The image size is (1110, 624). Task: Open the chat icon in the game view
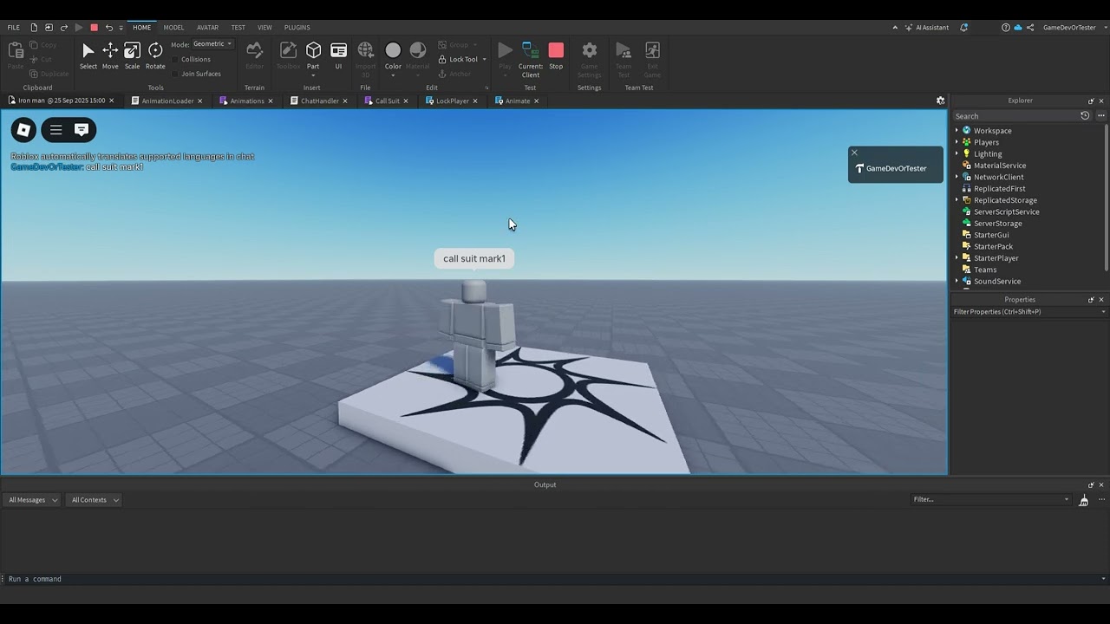tap(81, 129)
